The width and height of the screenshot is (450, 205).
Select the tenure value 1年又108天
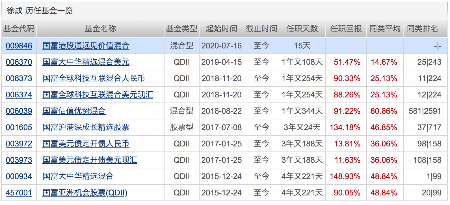302,62
